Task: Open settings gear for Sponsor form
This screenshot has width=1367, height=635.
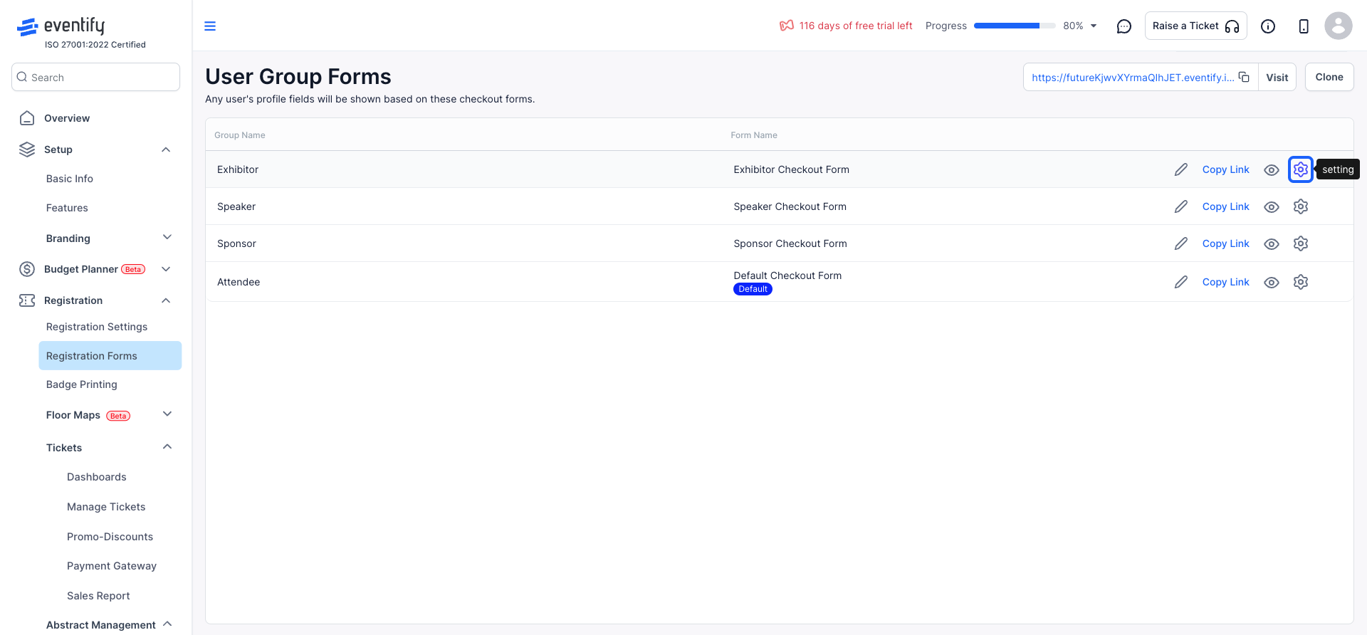Action: point(1301,243)
